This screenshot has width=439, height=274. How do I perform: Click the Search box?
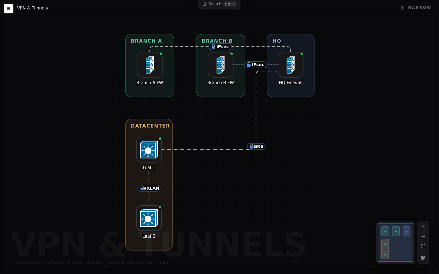[220, 4]
